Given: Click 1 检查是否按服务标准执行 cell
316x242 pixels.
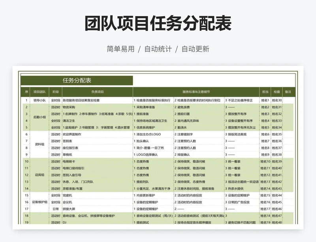Looking at the screenshot, I should pyautogui.click(x=153, y=100).
